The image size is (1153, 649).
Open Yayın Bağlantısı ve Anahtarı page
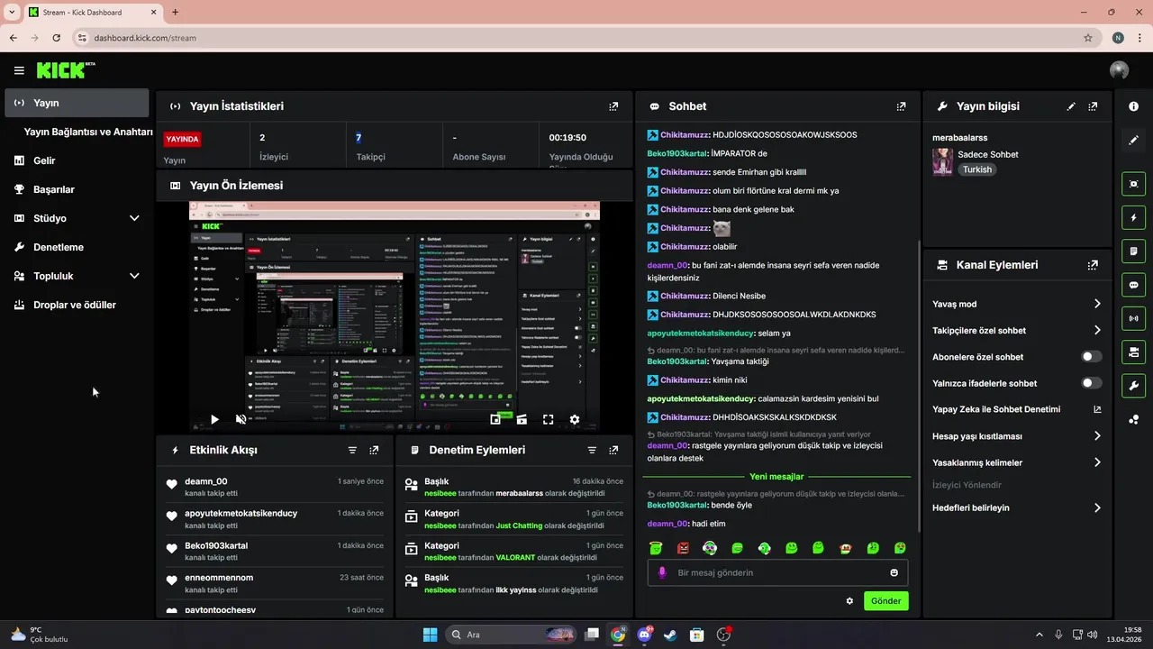88,132
